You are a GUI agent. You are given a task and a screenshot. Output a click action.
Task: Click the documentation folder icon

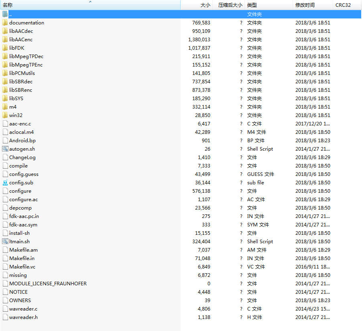(5, 23)
